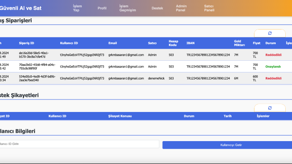Click Durum header in complaints table
Image resolution: width=292 pixels, height=164 pixels.
click(189, 116)
